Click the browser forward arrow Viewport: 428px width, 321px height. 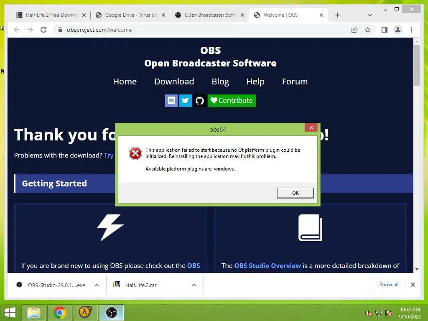click(x=30, y=30)
